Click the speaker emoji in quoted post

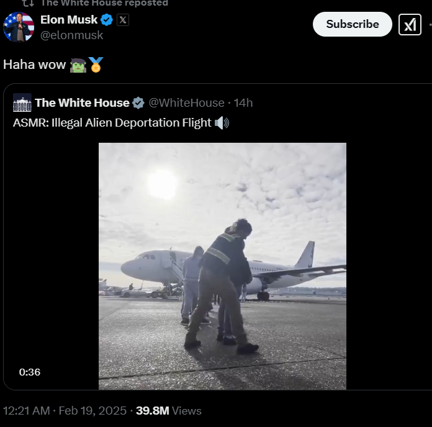point(222,123)
